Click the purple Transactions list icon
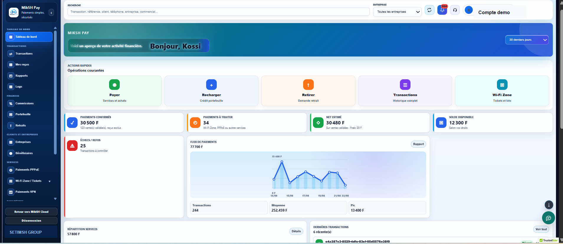Viewport: 563px width, 244px height. click(405, 85)
